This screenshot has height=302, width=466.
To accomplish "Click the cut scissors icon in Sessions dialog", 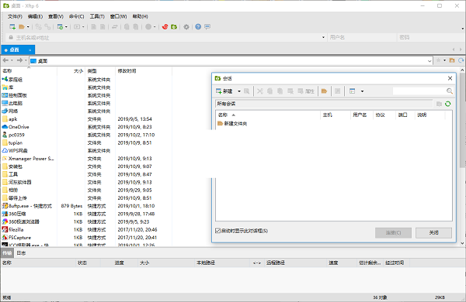I will click(x=260, y=91).
